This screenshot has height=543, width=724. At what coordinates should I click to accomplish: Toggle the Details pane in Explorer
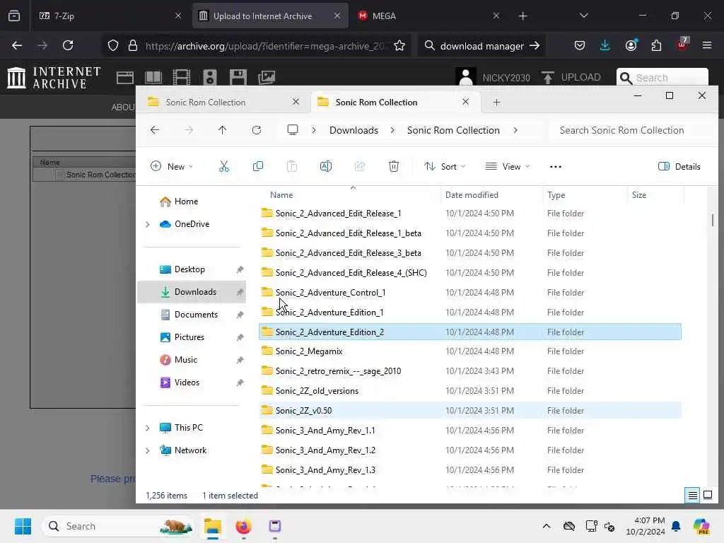(679, 166)
